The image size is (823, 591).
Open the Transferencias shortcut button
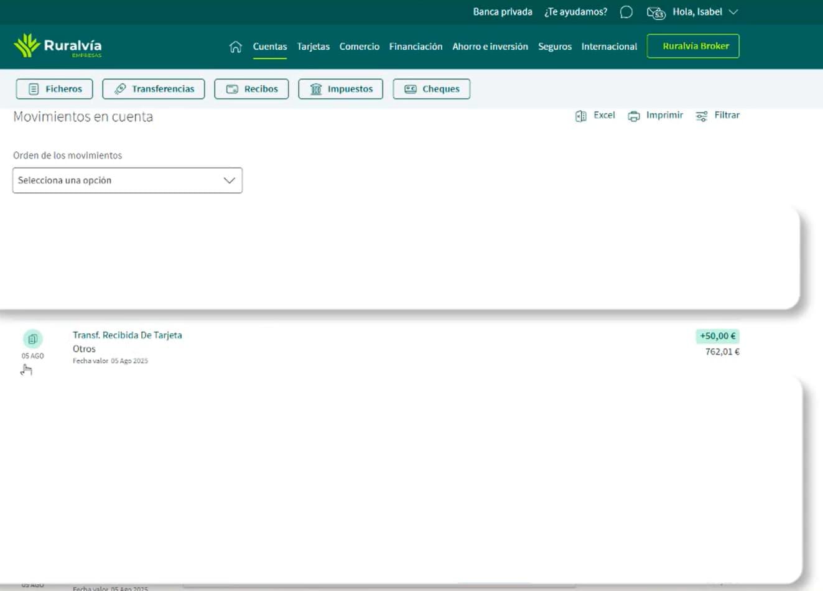tap(154, 89)
